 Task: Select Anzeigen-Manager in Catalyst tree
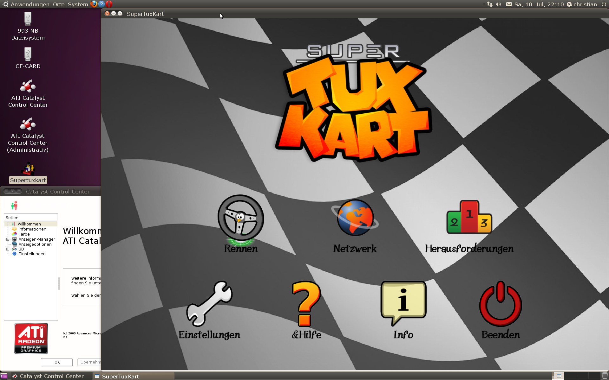[x=37, y=239]
